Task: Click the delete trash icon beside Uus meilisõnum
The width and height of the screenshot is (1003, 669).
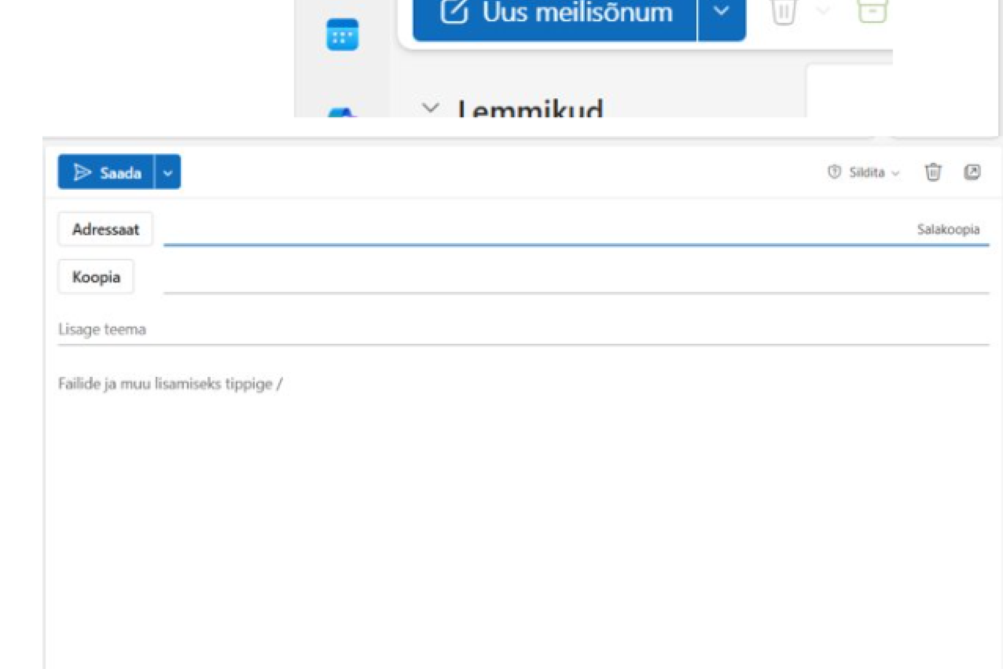Action: [x=783, y=12]
